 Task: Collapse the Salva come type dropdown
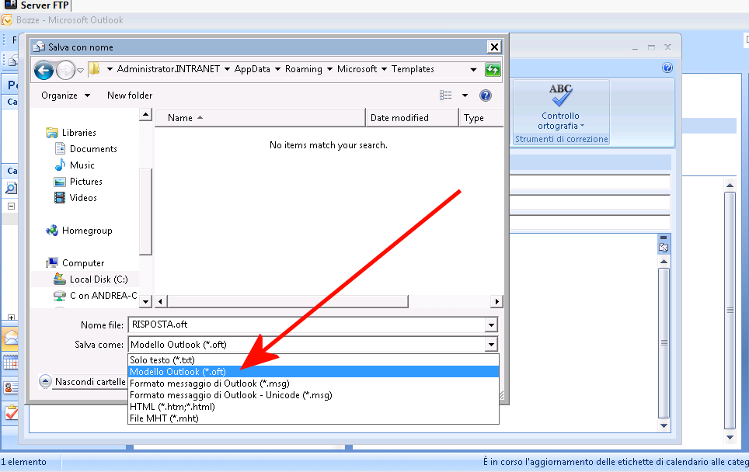(x=491, y=345)
